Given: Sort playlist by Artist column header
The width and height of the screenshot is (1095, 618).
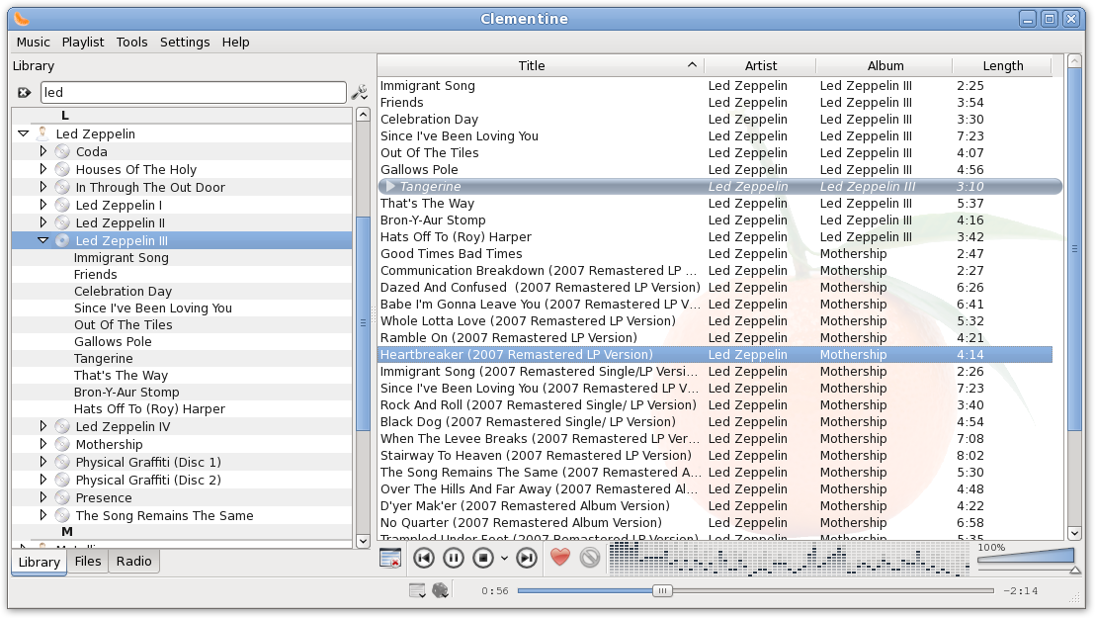Looking at the screenshot, I should (761, 65).
